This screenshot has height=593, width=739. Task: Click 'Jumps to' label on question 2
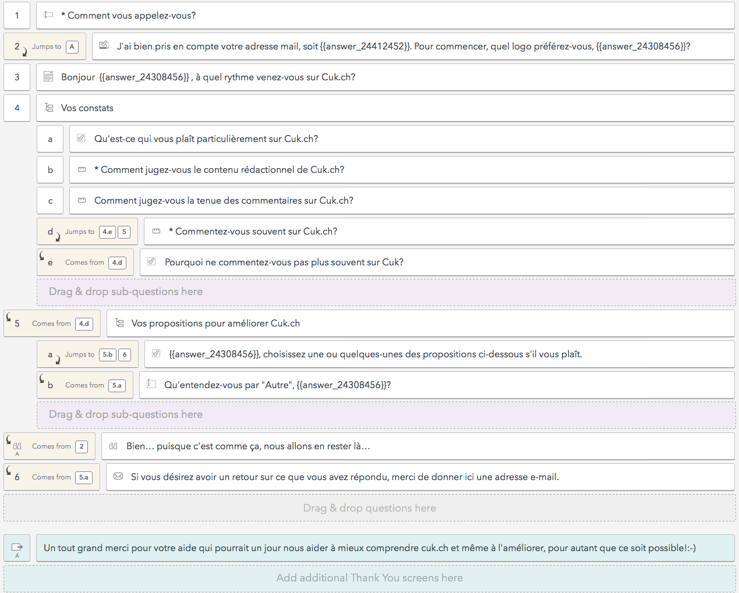47,47
